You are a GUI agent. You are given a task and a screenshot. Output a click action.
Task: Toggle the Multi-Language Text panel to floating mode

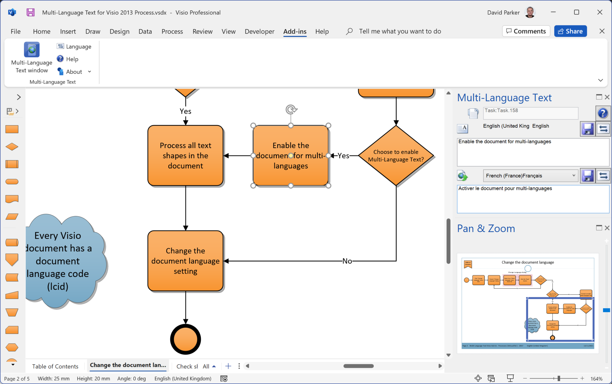(x=599, y=97)
